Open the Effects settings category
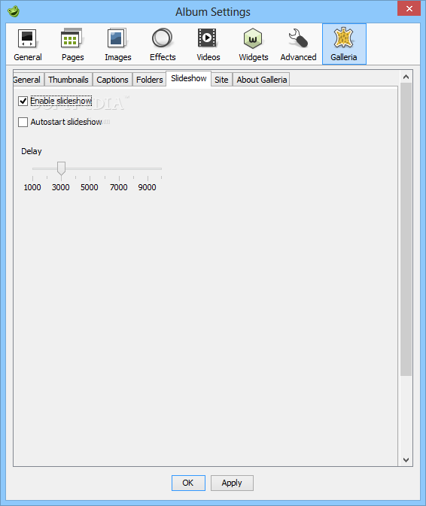This screenshot has width=426, height=506. (163, 44)
